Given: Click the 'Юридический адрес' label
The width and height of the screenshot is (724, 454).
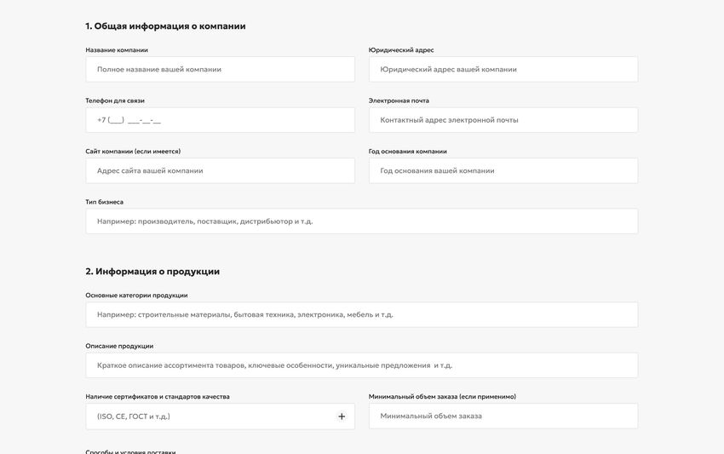Looking at the screenshot, I should [401, 50].
